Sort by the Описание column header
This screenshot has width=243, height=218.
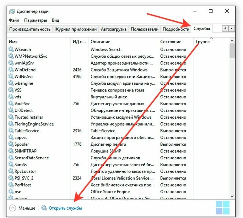click(x=123, y=42)
